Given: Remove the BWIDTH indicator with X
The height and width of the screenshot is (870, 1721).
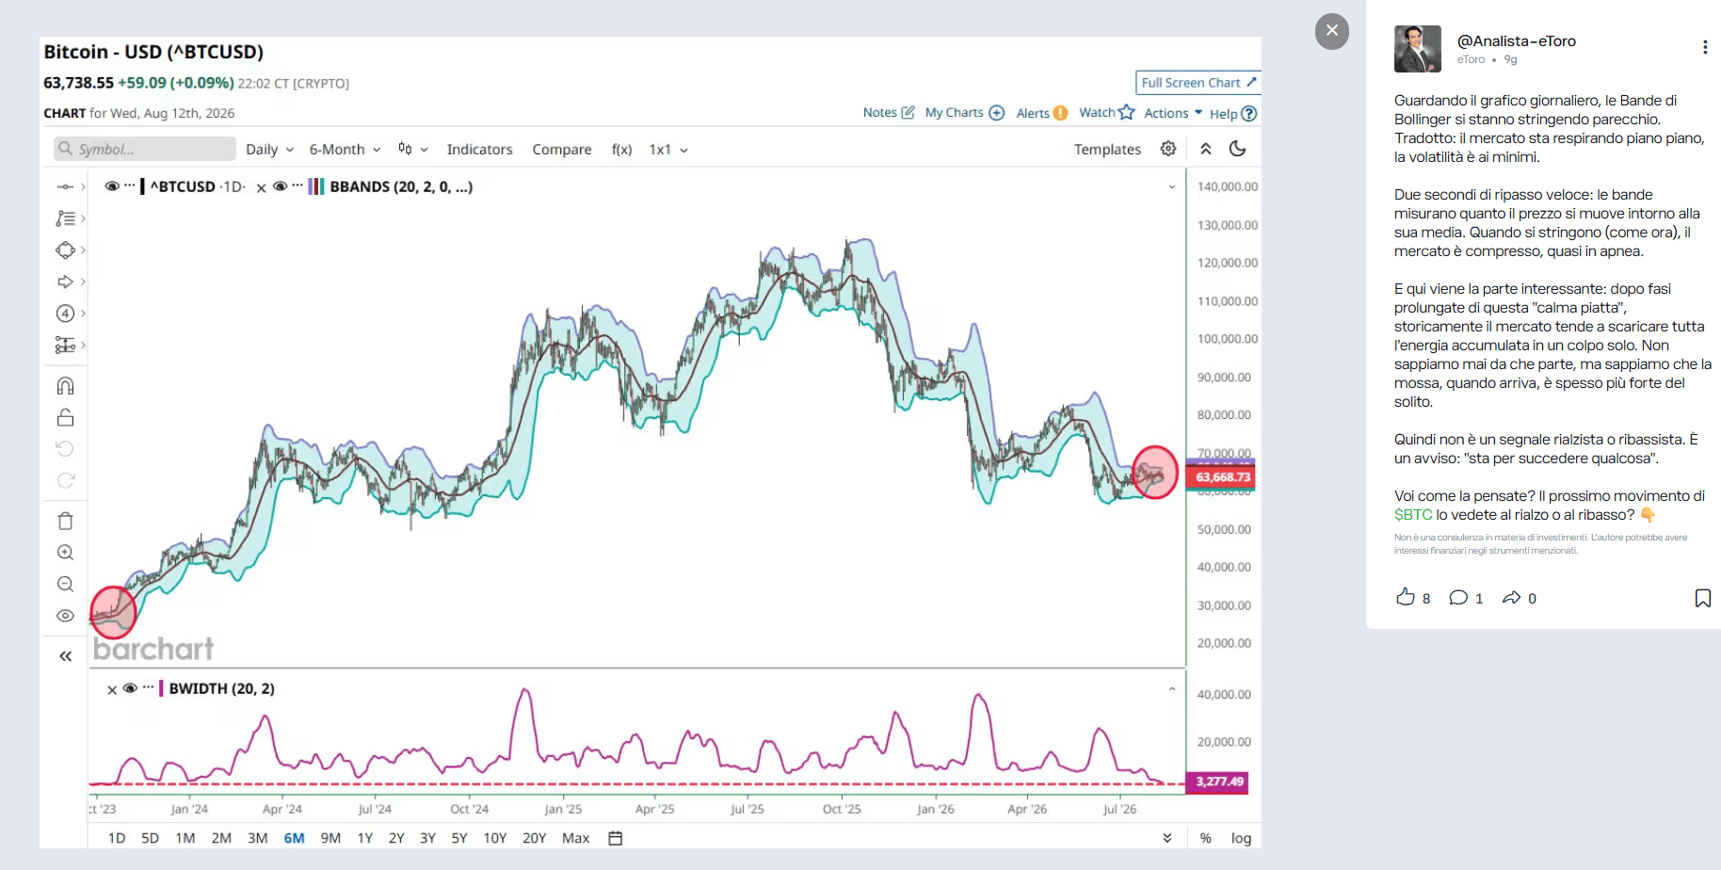Looking at the screenshot, I should 112,689.
